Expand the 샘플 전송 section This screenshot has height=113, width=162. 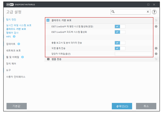click(48, 59)
